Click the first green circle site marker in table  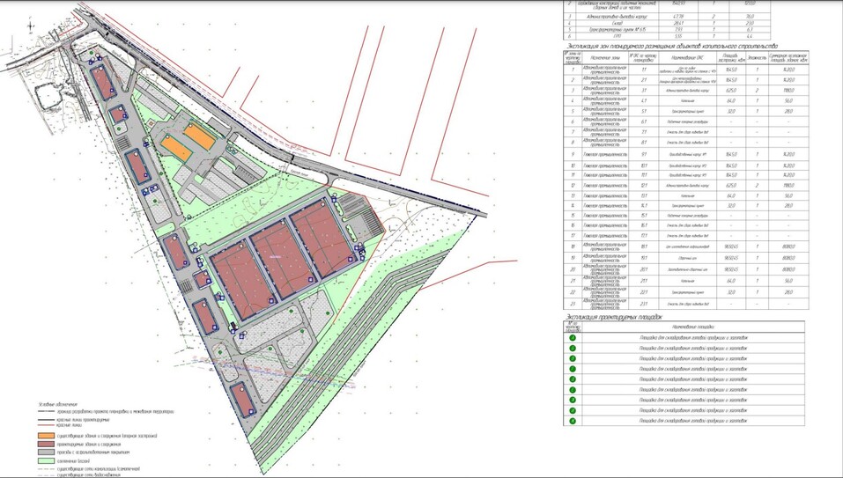(x=573, y=337)
